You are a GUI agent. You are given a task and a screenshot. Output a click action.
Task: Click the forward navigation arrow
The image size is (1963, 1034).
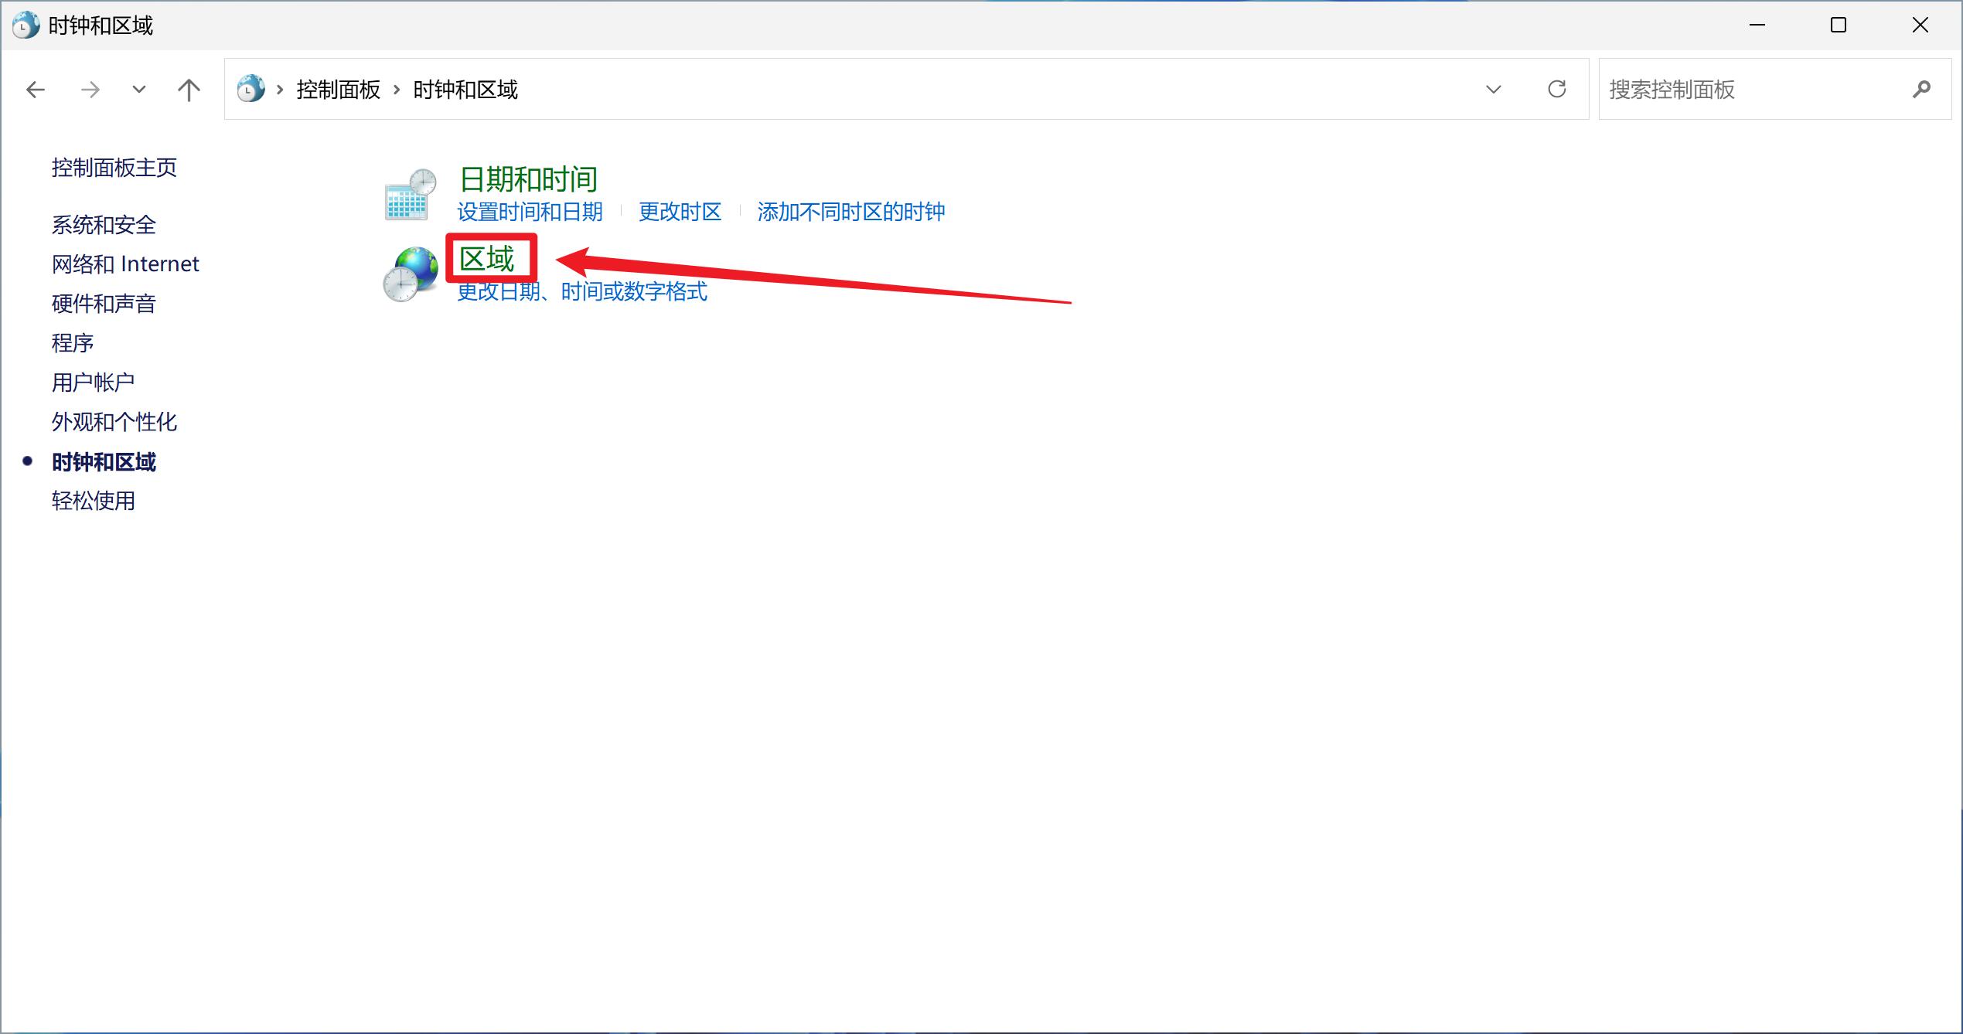coord(90,90)
